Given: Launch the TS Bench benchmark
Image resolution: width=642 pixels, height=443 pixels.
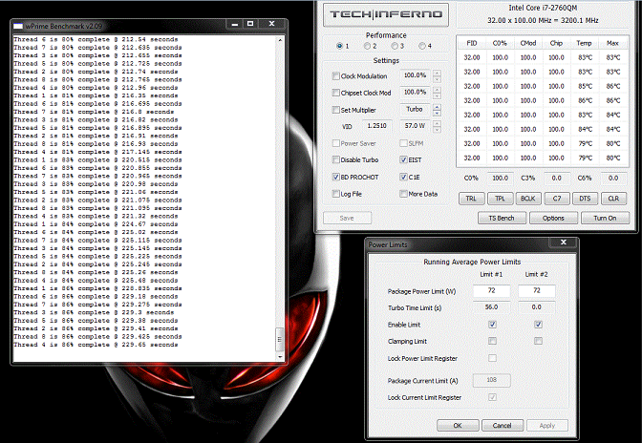Looking at the screenshot, I should [x=502, y=218].
